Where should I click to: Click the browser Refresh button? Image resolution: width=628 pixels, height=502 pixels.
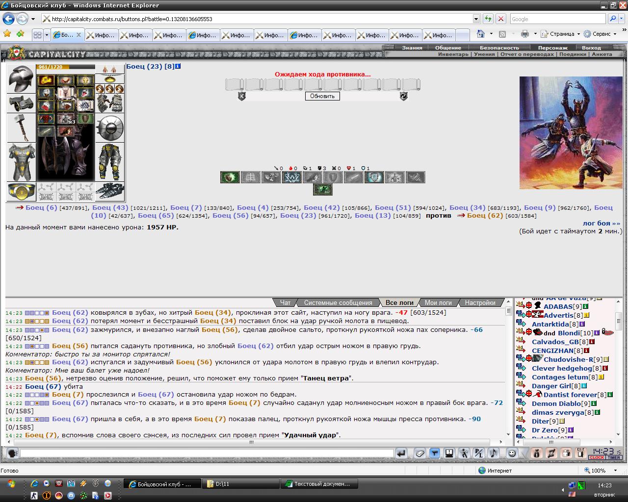pos(488,19)
